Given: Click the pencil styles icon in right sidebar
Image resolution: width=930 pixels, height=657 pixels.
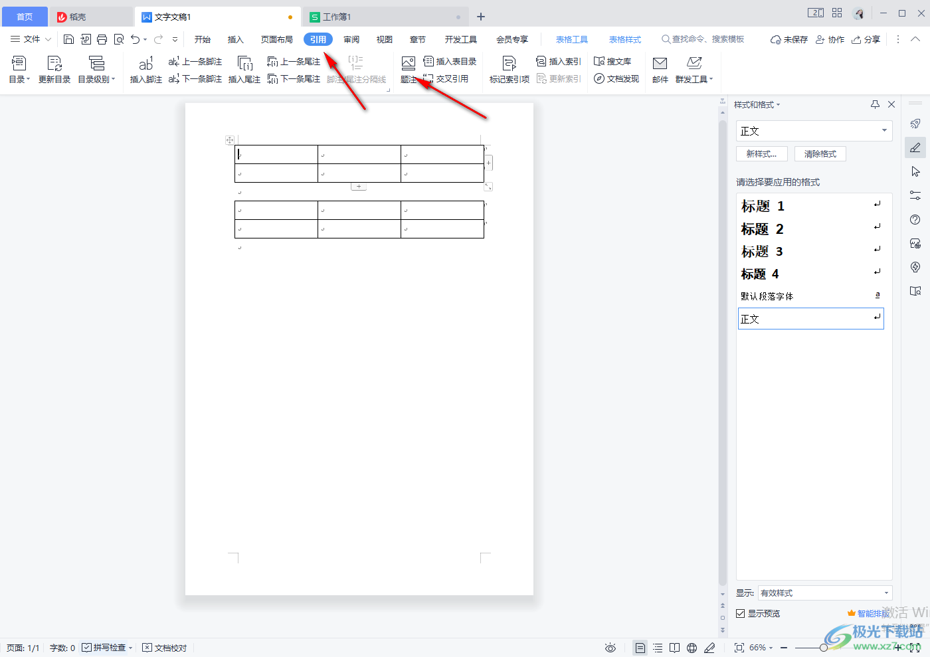Looking at the screenshot, I should 915,147.
